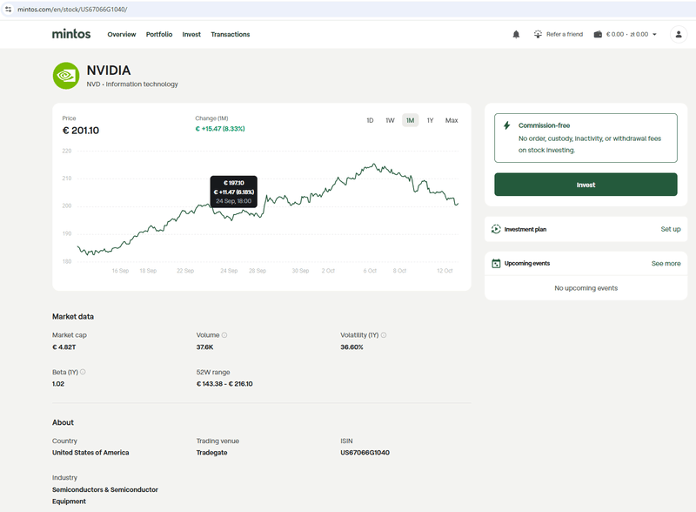Select the 1D chart range
The image size is (696, 512).
pyautogui.click(x=370, y=120)
